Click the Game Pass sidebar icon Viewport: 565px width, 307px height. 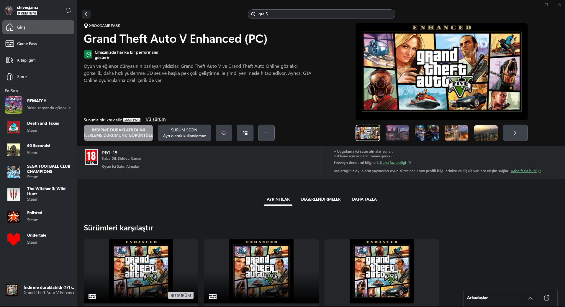click(x=10, y=44)
